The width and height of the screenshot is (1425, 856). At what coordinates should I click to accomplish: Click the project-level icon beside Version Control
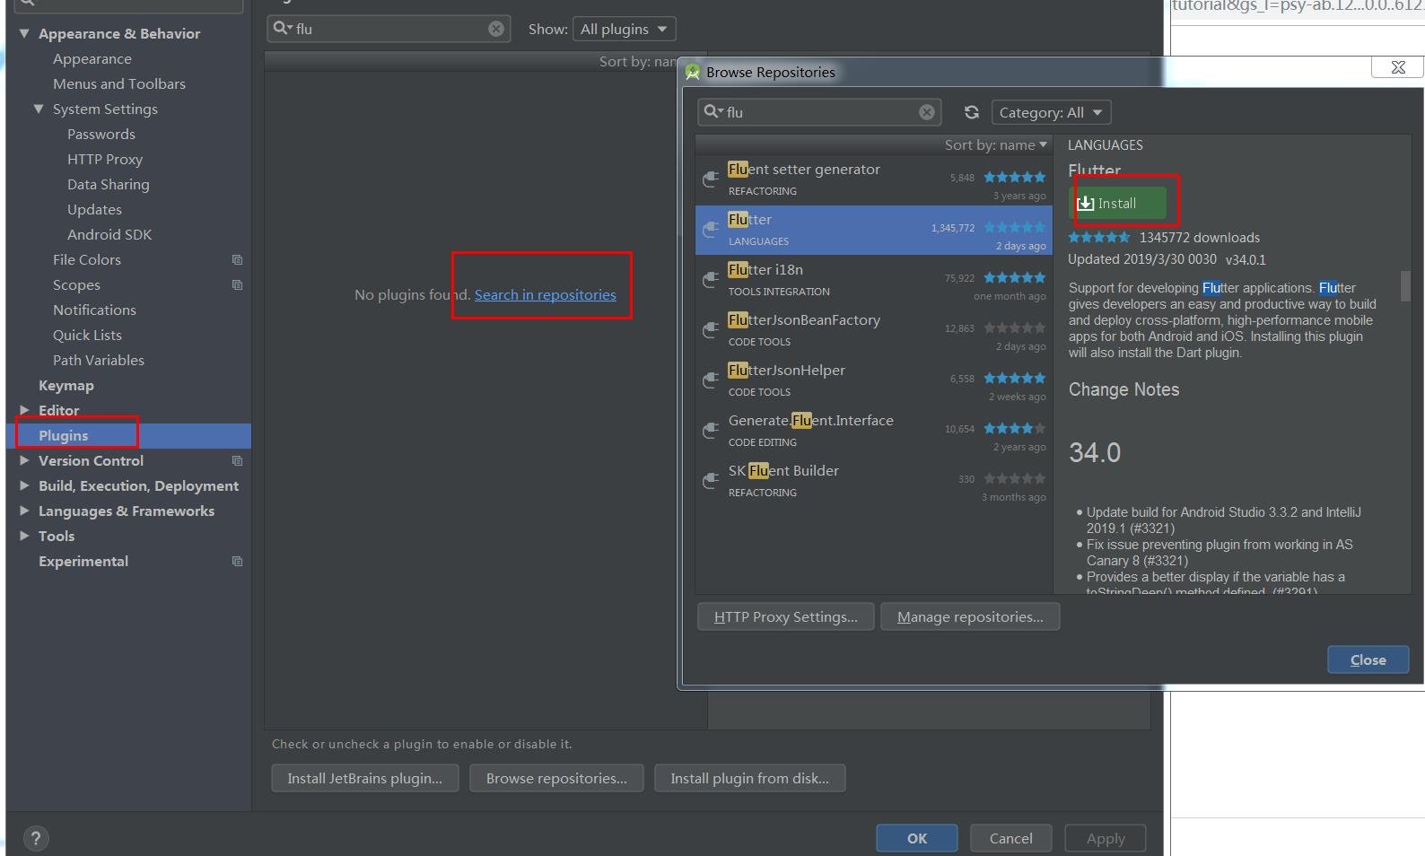point(237,461)
